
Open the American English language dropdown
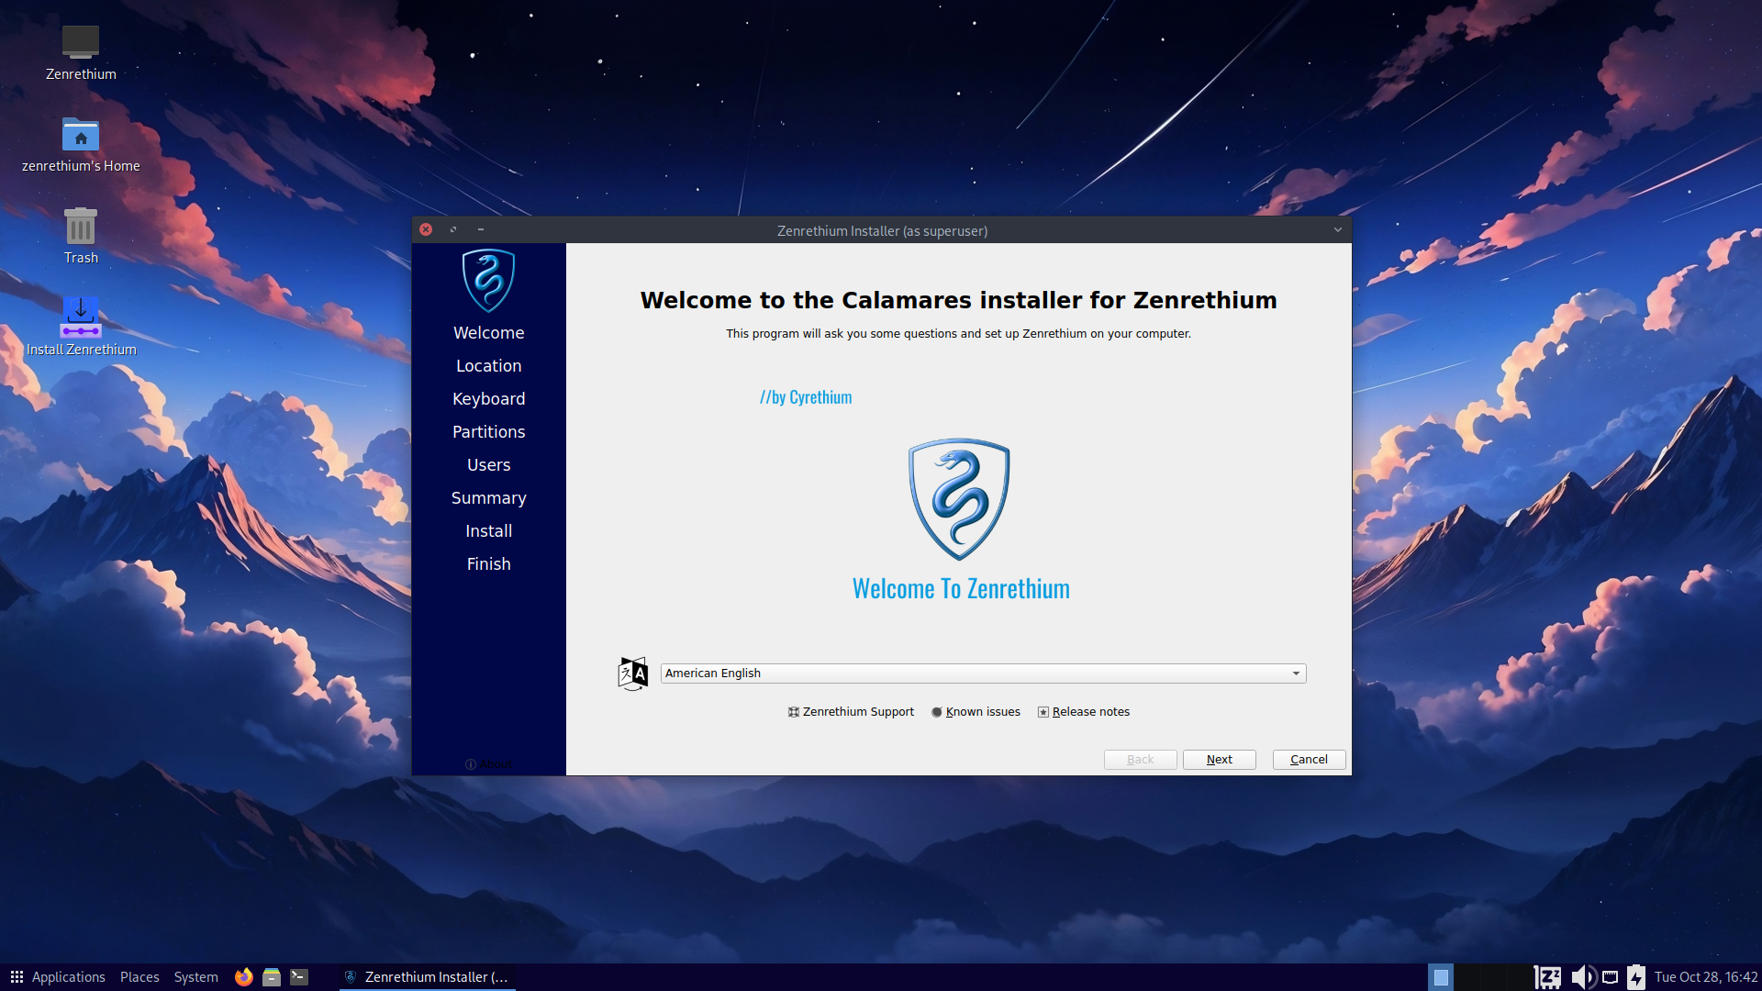coord(983,674)
